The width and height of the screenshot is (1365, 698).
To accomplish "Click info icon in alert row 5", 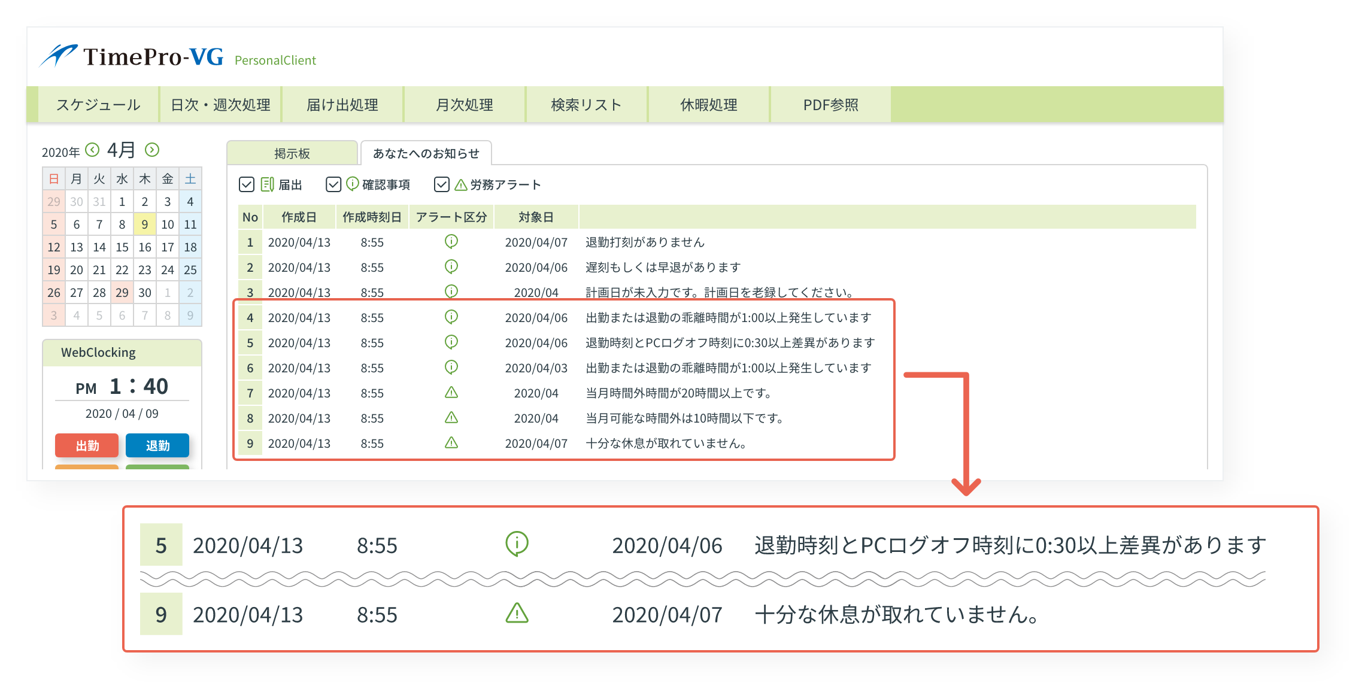I will click(451, 342).
